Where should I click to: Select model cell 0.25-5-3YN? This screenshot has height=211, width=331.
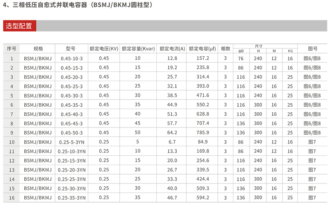click(x=72, y=142)
